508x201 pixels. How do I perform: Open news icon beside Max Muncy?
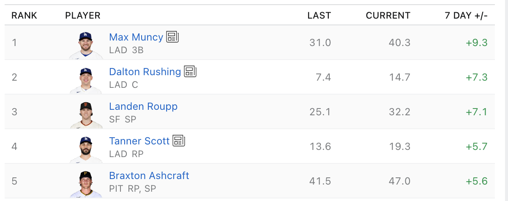172,37
